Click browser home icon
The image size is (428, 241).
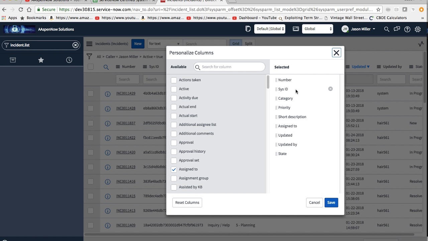(29, 10)
